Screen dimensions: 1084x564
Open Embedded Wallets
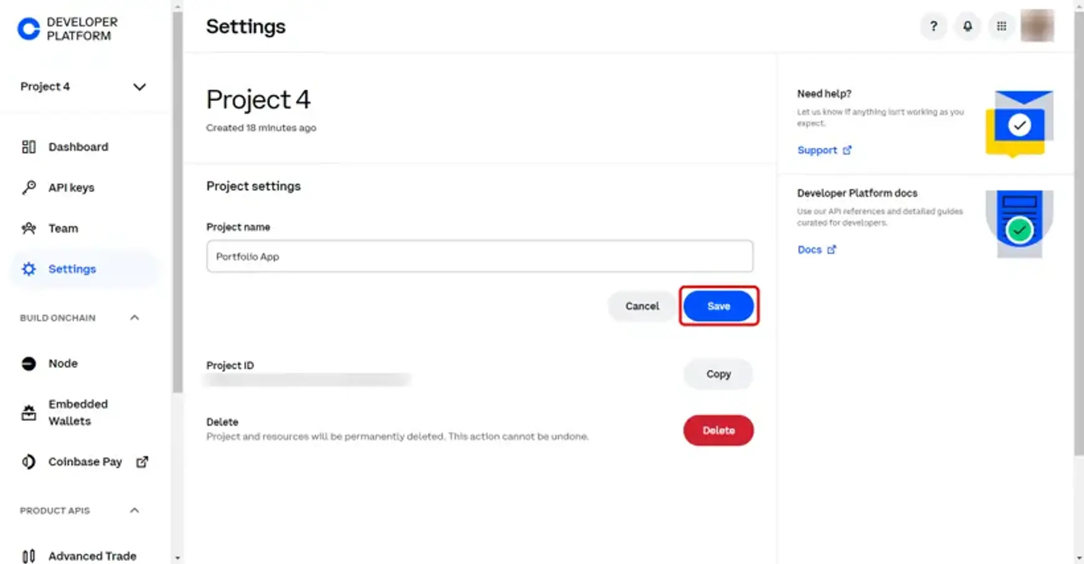[x=78, y=412]
